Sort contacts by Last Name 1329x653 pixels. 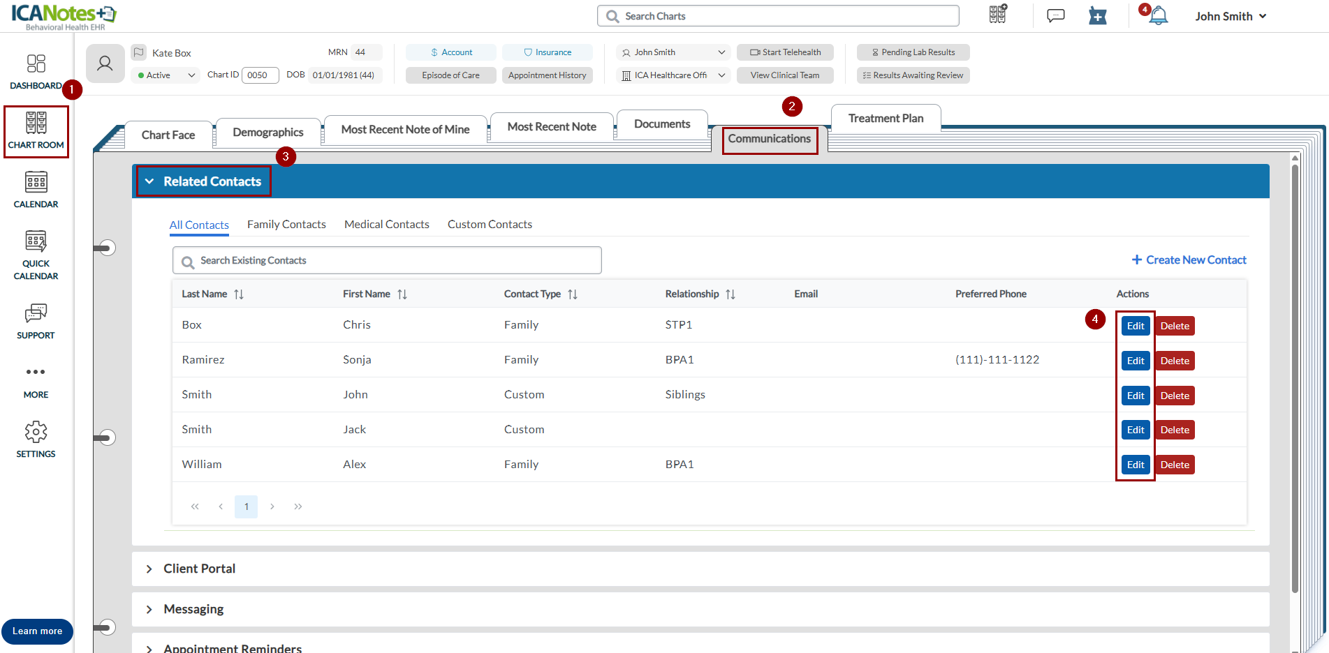point(239,294)
